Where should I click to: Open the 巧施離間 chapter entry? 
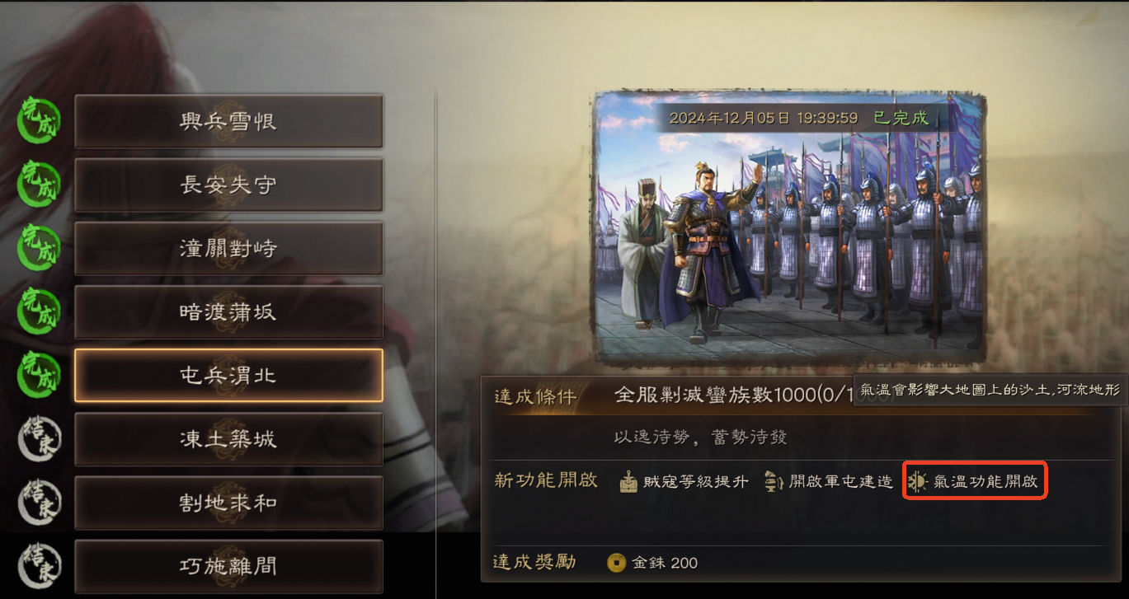(228, 565)
